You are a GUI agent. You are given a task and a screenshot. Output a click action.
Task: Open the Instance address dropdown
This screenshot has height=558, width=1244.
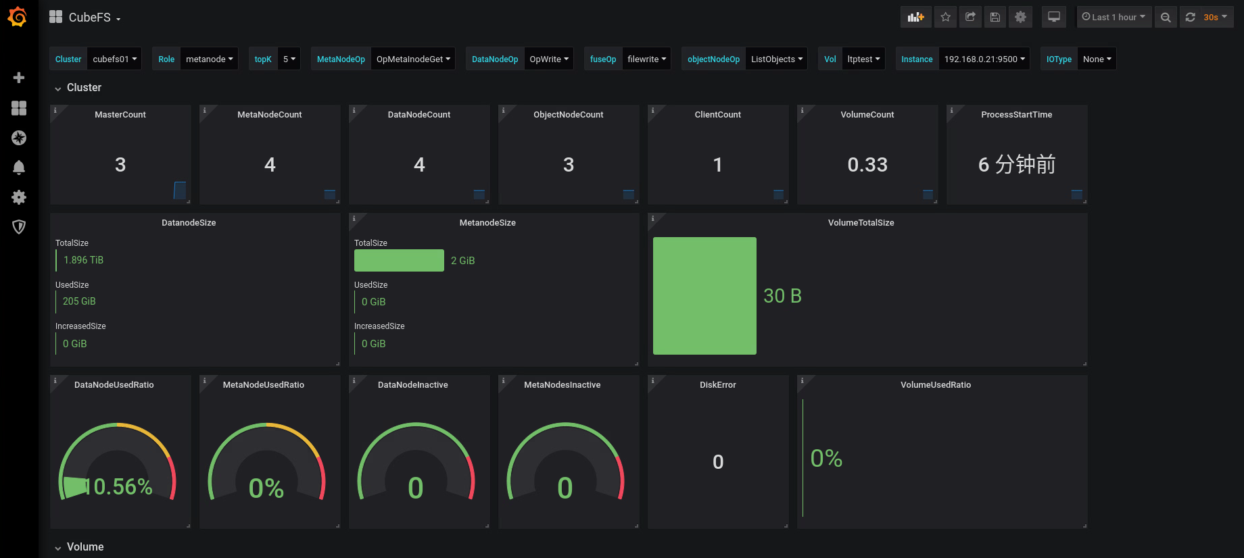(x=984, y=59)
